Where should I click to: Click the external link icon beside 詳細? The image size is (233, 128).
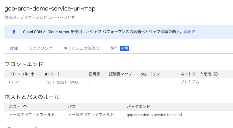click(x=194, y=32)
